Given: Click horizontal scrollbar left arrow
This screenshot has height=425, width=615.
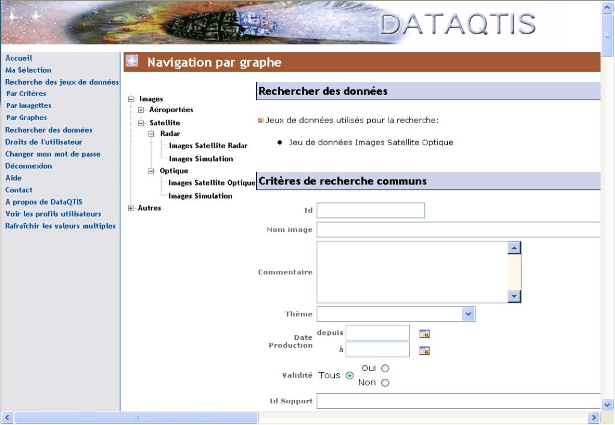Looking at the screenshot, I should [7, 418].
